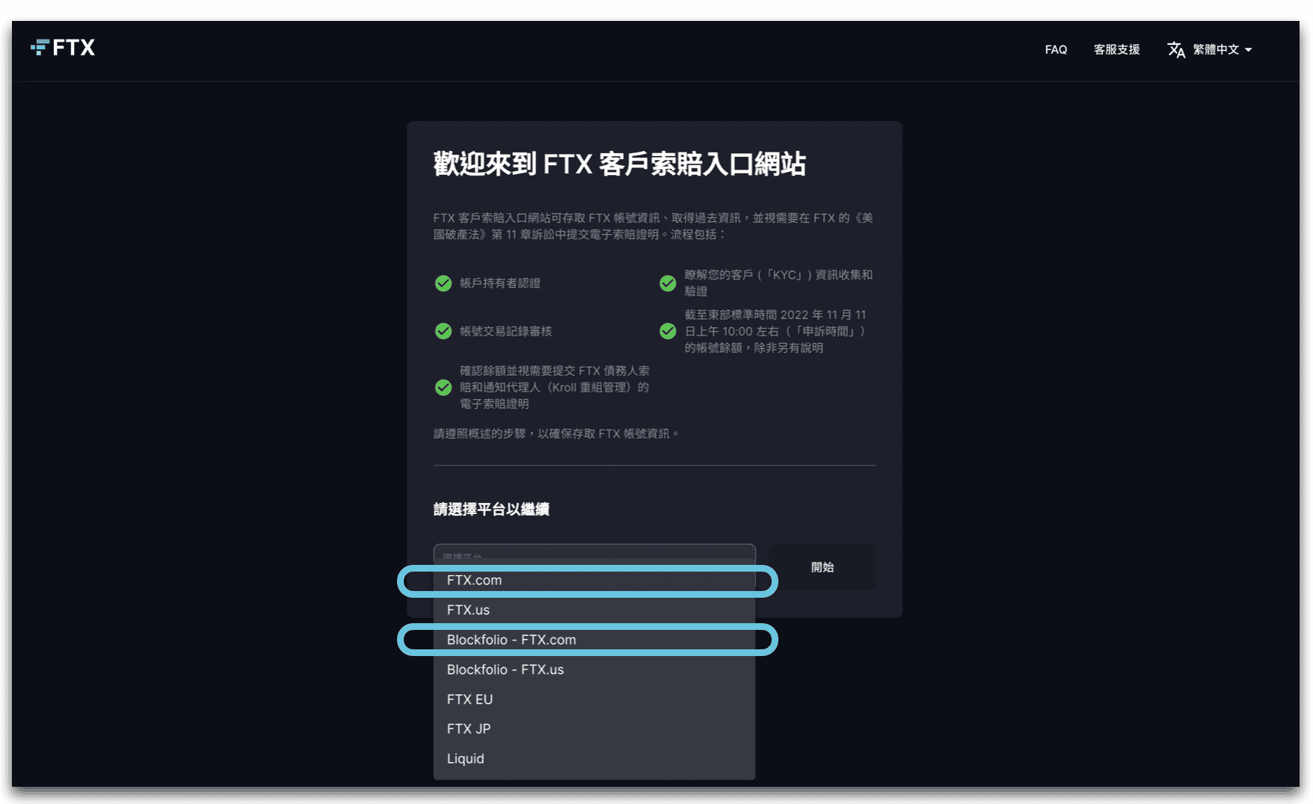Viewport: 1313px width, 804px height.
Task: Click green checkmark beside 帳號交易記錄審核
Action: click(x=443, y=331)
